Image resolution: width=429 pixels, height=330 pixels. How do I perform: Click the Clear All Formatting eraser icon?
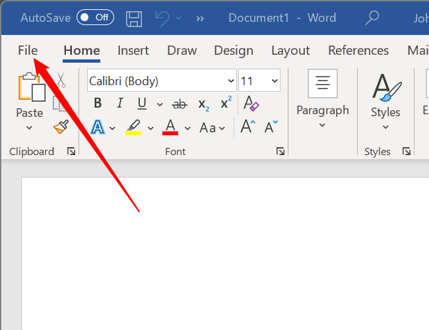click(251, 103)
